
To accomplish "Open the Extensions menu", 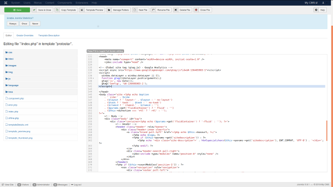I will pos(82,3).
